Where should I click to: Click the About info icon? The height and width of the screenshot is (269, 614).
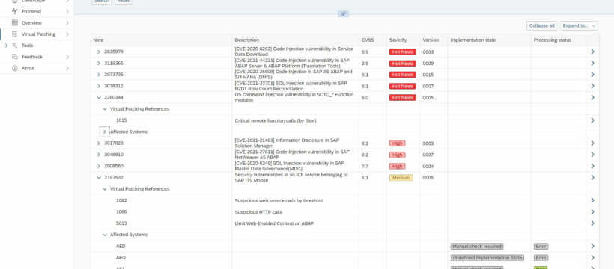point(15,69)
